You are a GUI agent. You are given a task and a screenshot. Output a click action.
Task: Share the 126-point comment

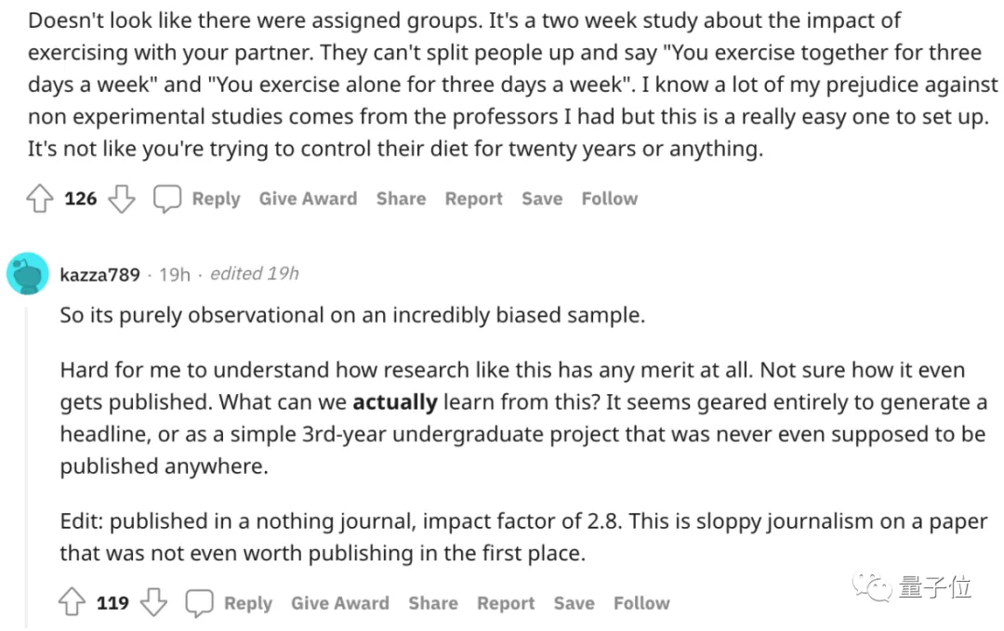(401, 198)
